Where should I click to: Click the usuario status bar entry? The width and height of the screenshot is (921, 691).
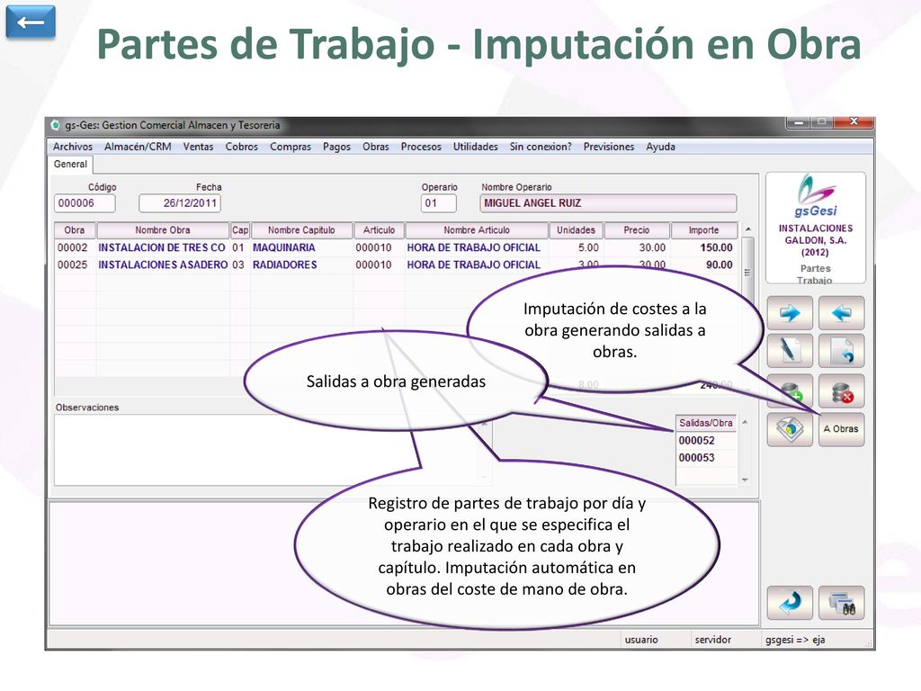(641, 640)
